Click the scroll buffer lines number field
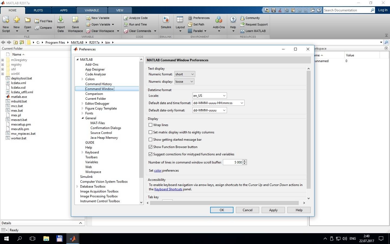Image resolution: width=390 pixels, height=244 pixels. (x=232, y=162)
